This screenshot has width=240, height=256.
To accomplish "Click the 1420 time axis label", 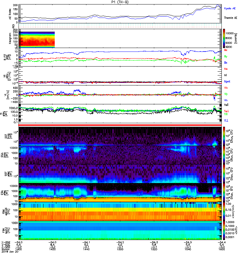I will tap(52, 249).
